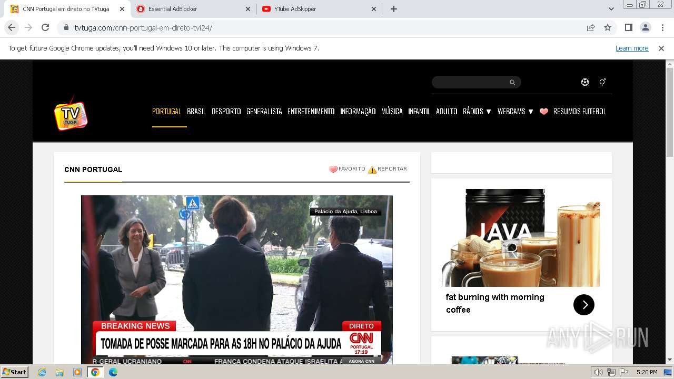Click the ad's round arrow button

[583, 305]
